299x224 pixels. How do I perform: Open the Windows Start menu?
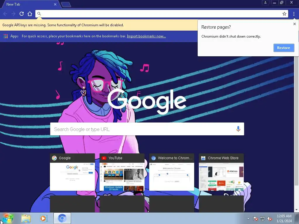8,218
